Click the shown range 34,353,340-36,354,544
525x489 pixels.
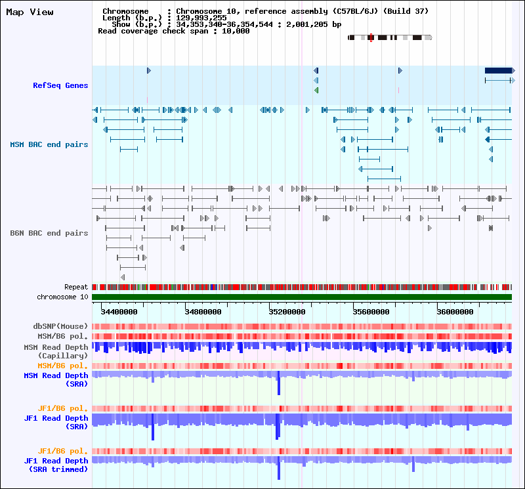pyautogui.click(x=224, y=24)
